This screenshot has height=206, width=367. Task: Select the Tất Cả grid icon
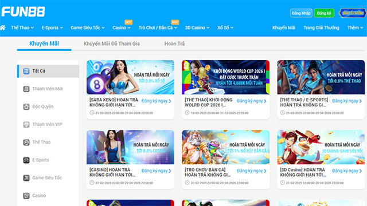tap(26, 71)
